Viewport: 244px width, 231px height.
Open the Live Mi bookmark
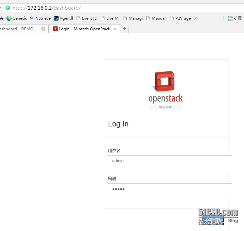[110, 18]
